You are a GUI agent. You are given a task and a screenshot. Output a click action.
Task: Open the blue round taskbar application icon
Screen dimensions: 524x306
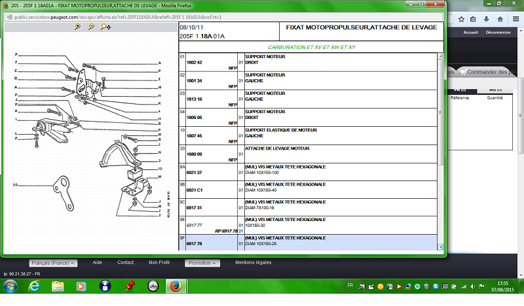click(x=105, y=286)
